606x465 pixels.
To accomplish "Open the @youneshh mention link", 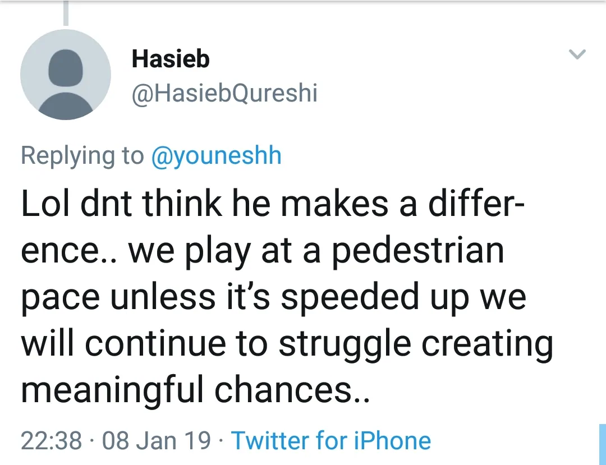I will click(x=216, y=155).
